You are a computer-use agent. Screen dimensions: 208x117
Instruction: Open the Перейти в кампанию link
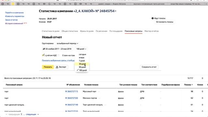(x=14, y=13)
